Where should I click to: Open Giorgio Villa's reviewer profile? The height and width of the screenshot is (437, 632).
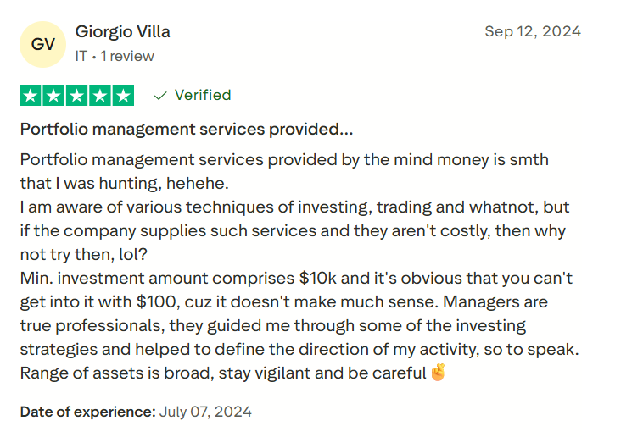click(x=122, y=32)
